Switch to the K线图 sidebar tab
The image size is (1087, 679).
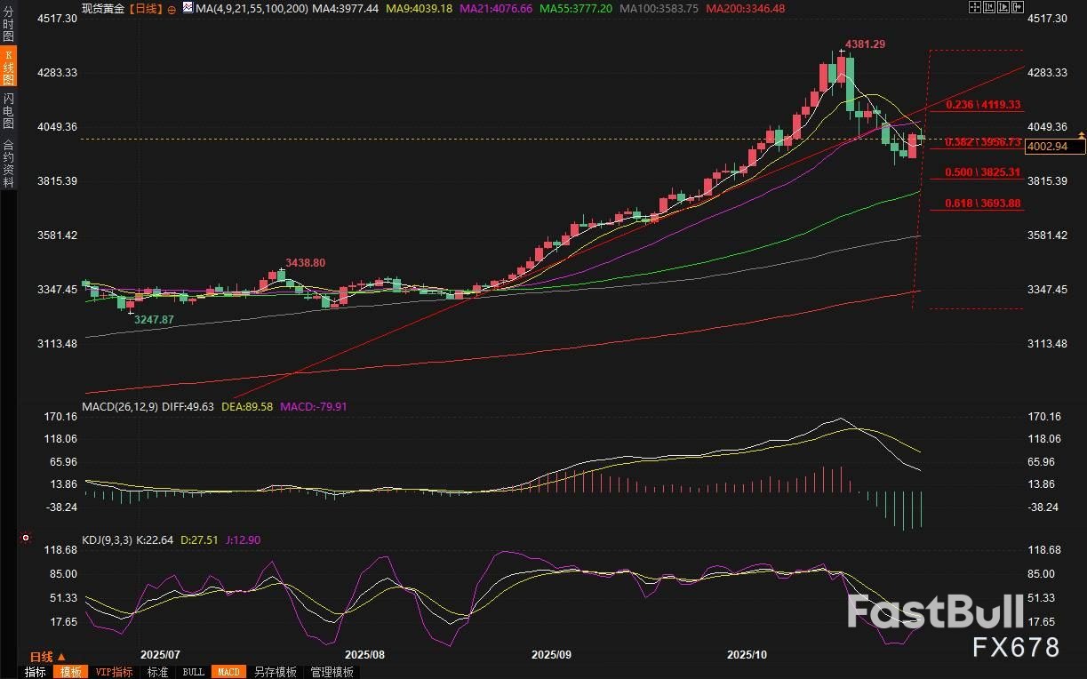pos(6,68)
